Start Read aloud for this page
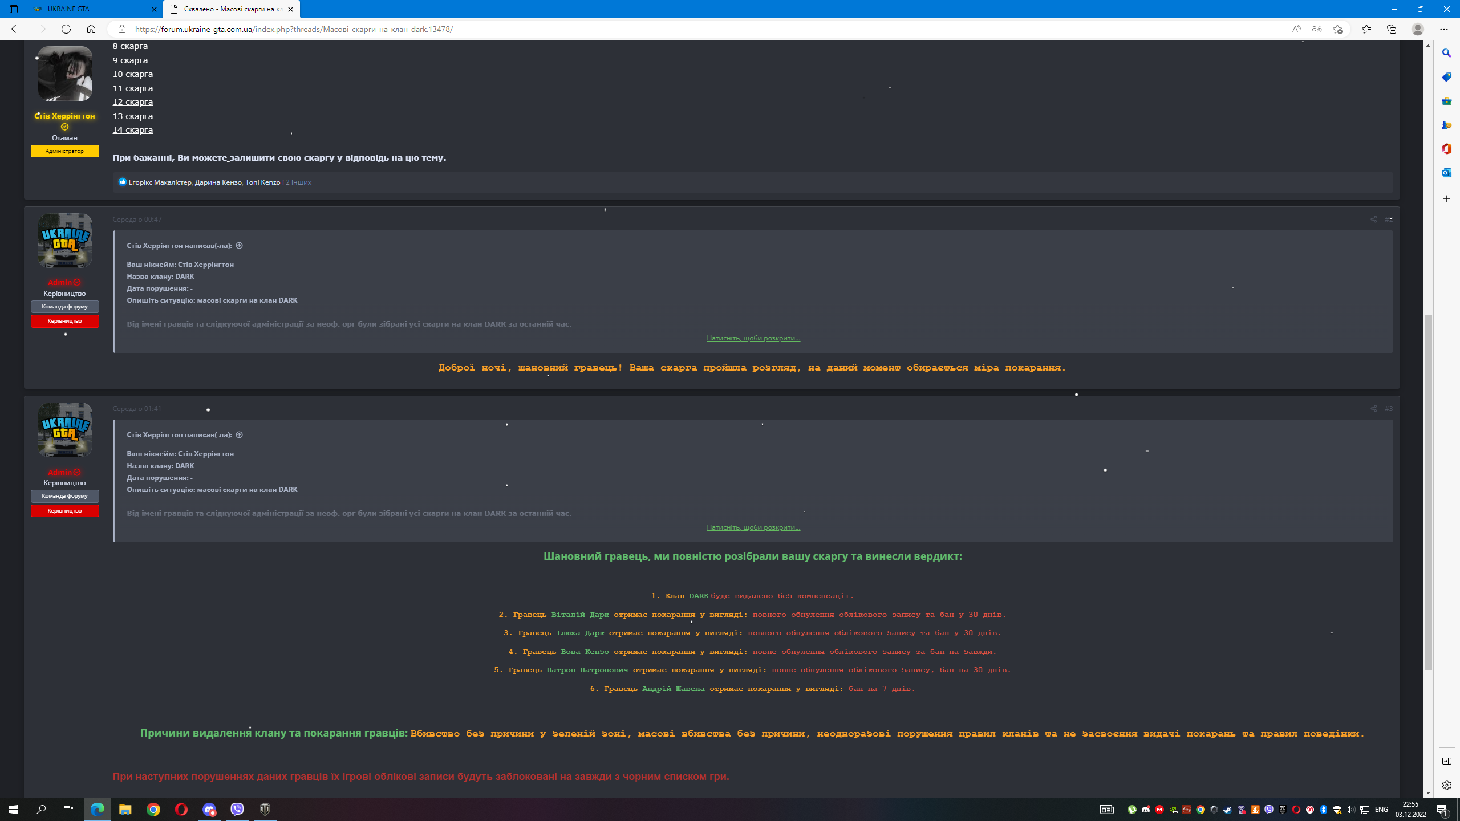This screenshot has height=821, width=1460. [1296, 29]
